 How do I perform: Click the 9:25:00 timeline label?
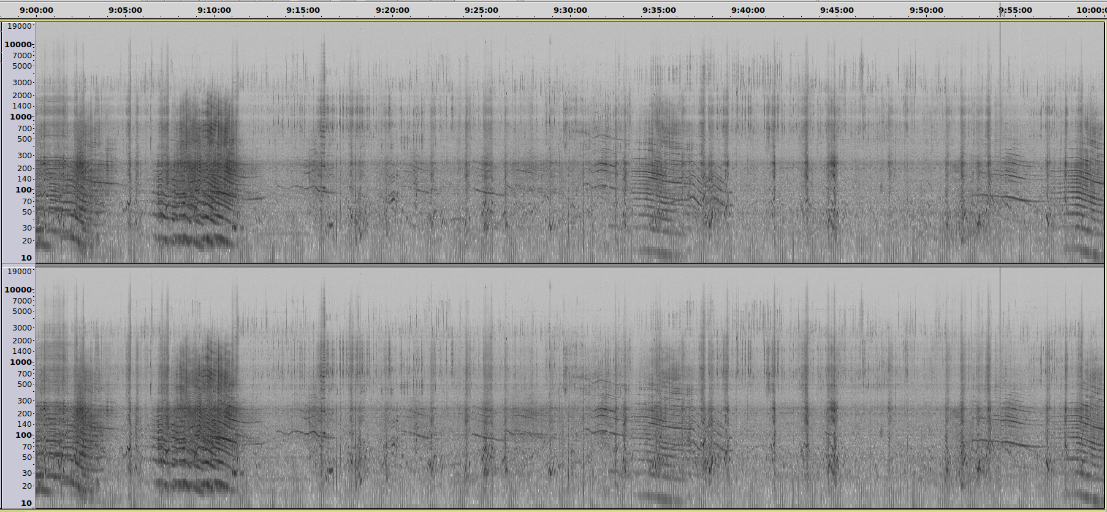[481, 10]
